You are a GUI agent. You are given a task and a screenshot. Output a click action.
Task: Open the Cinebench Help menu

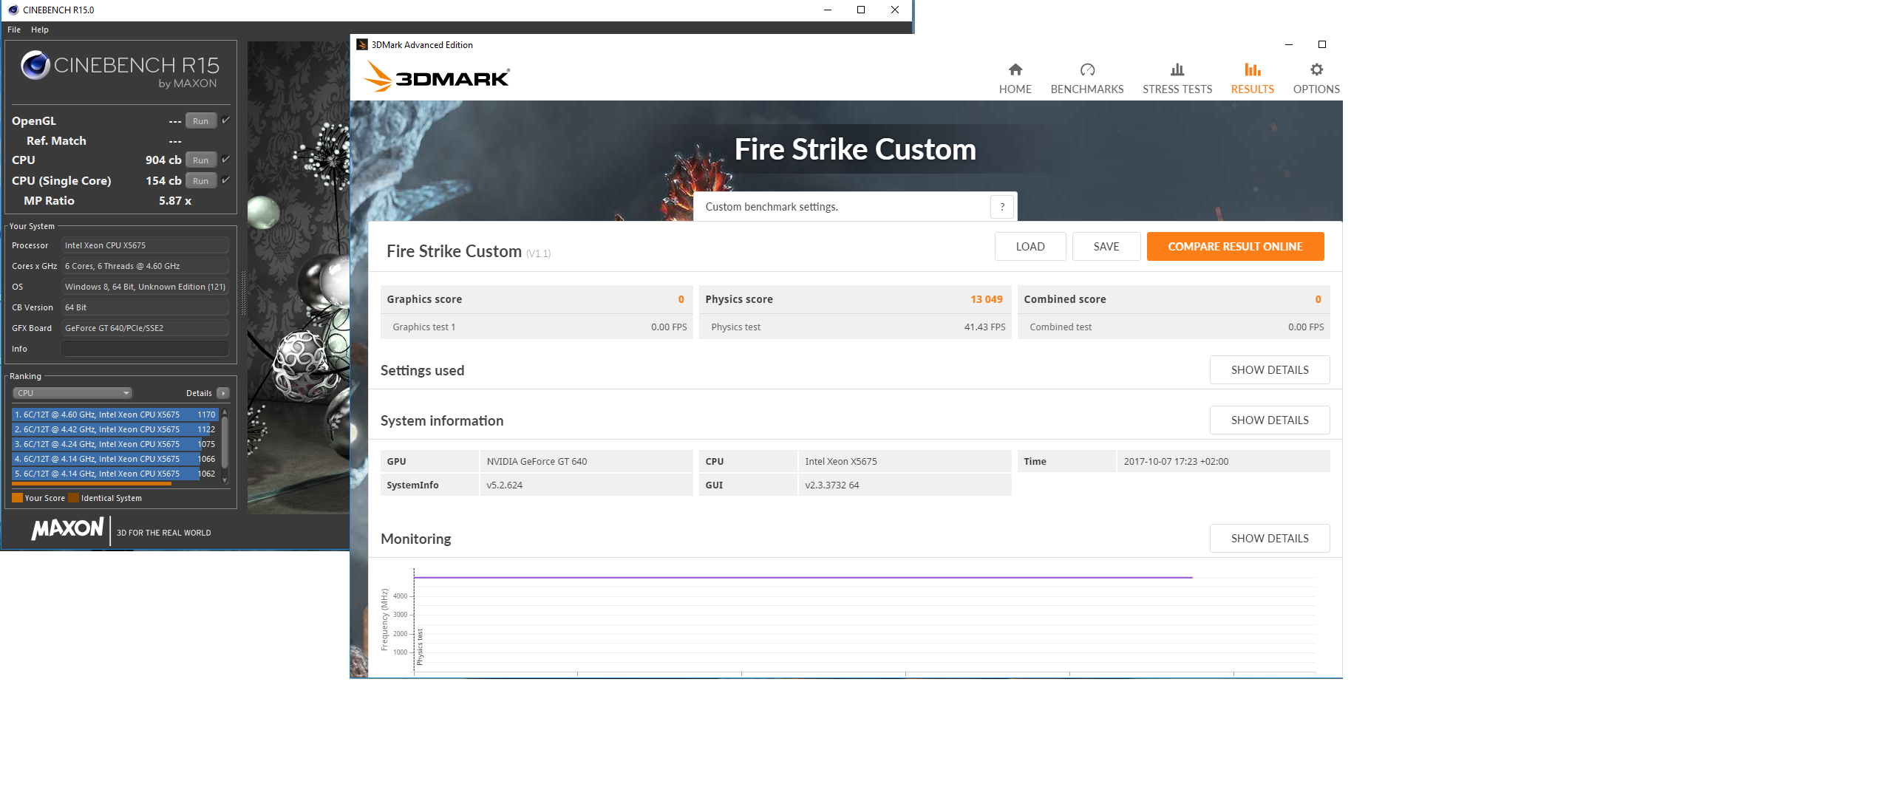pyautogui.click(x=40, y=30)
